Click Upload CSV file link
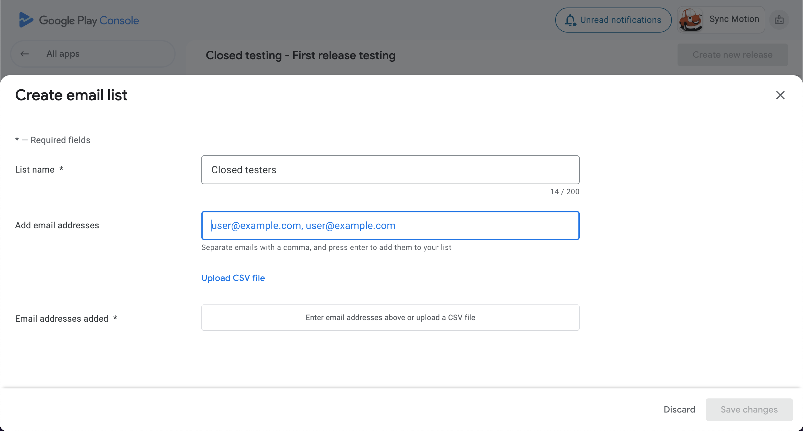The image size is (803, 431). 233,278
